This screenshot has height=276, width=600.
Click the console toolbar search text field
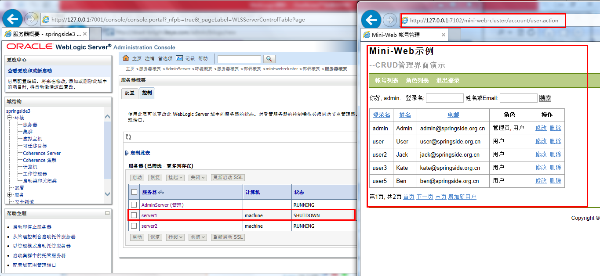coord(239,59)
